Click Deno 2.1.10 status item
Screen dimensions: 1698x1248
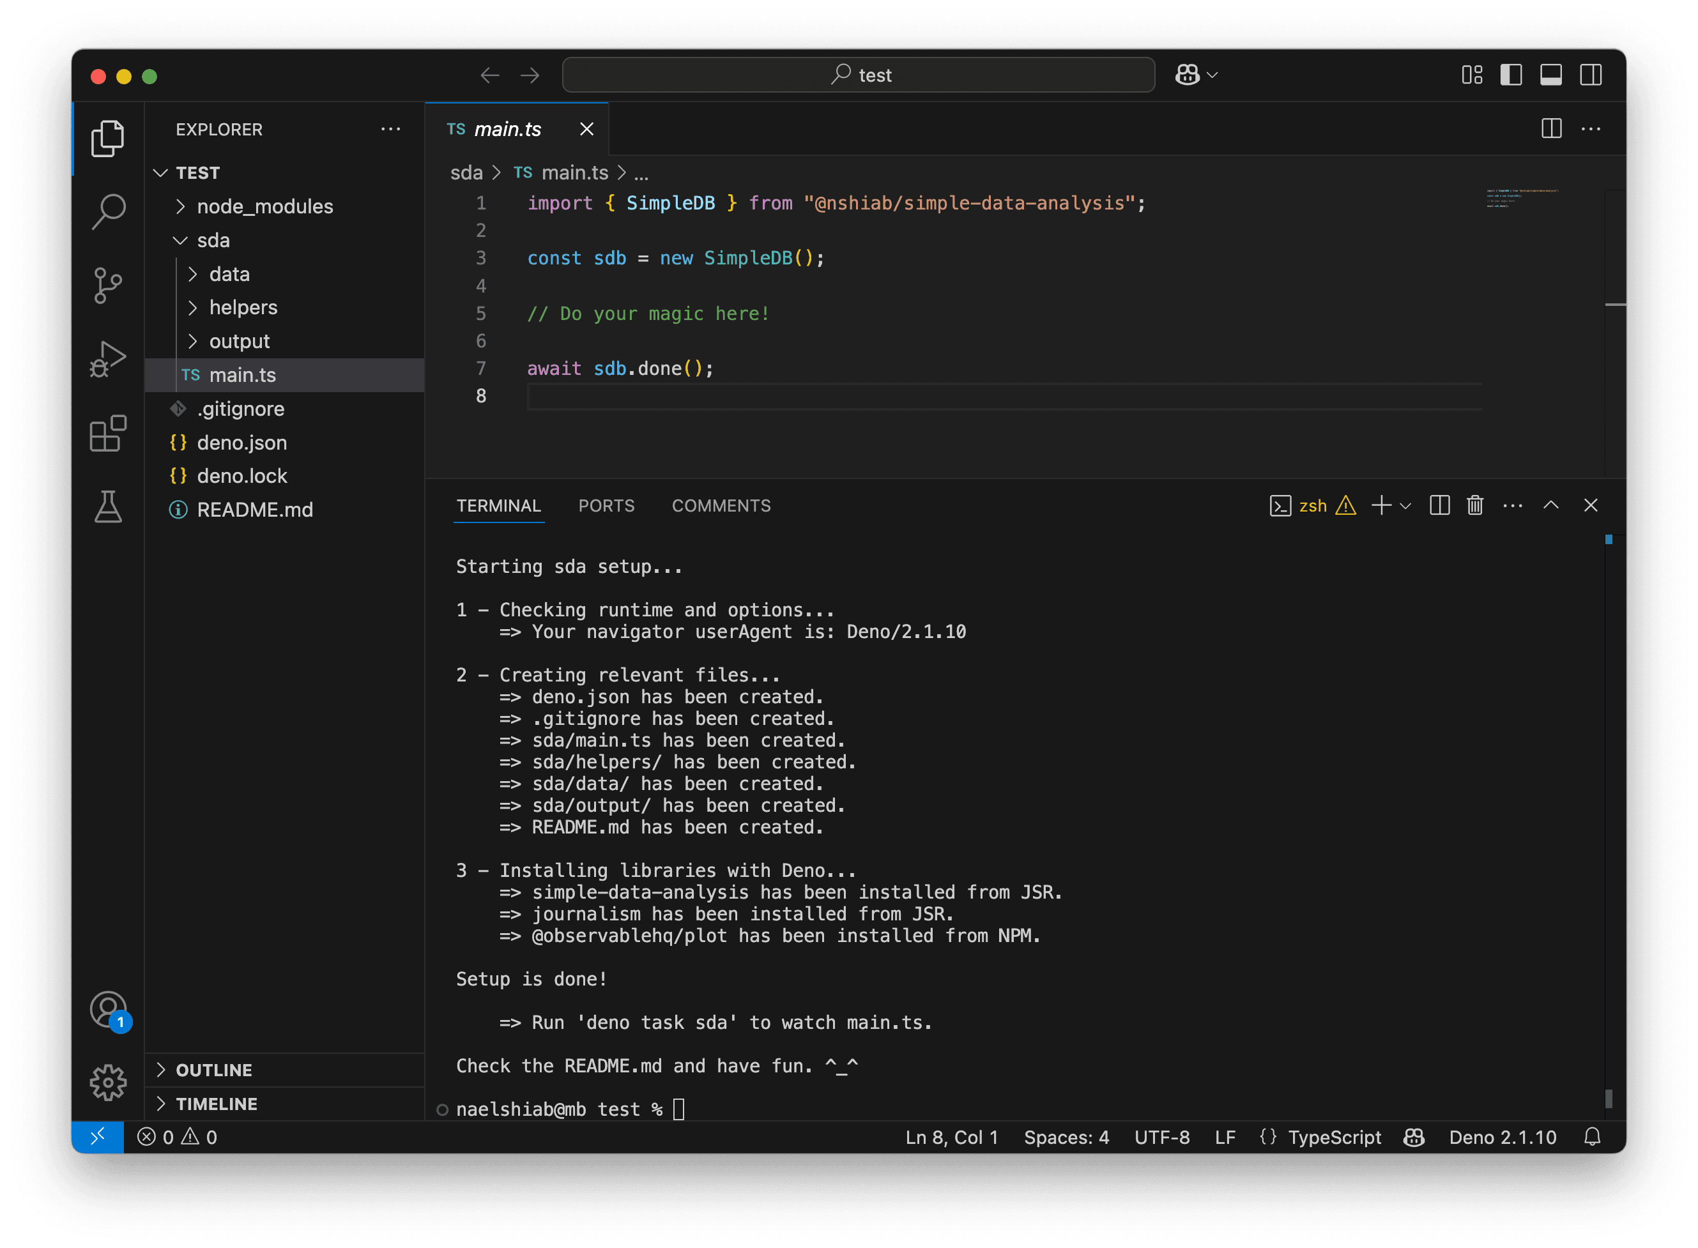[1503, 1137]
